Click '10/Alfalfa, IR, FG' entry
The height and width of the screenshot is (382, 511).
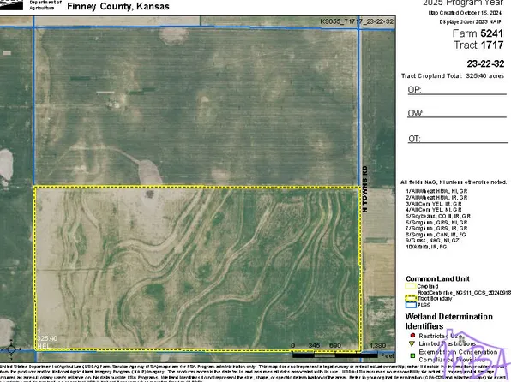pyautogui.click(x=426, y=247)
